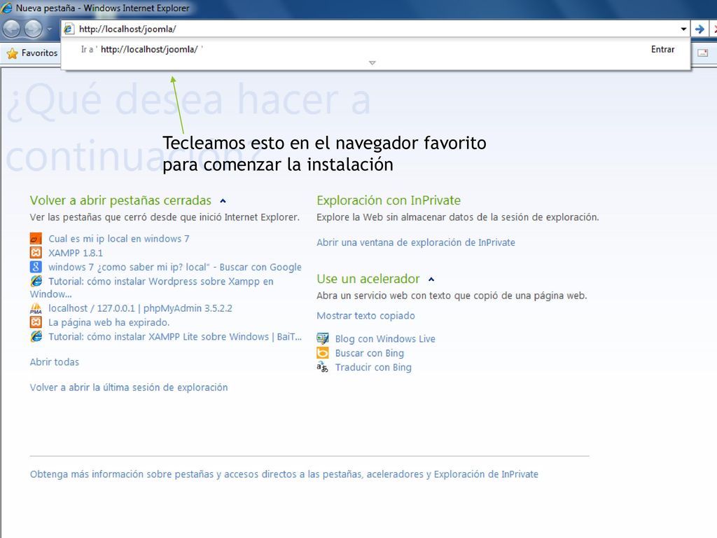
Task: Collapse the 'Use un acelerador' section arrow
Action: pyautogui.click(x=431, y=279)
